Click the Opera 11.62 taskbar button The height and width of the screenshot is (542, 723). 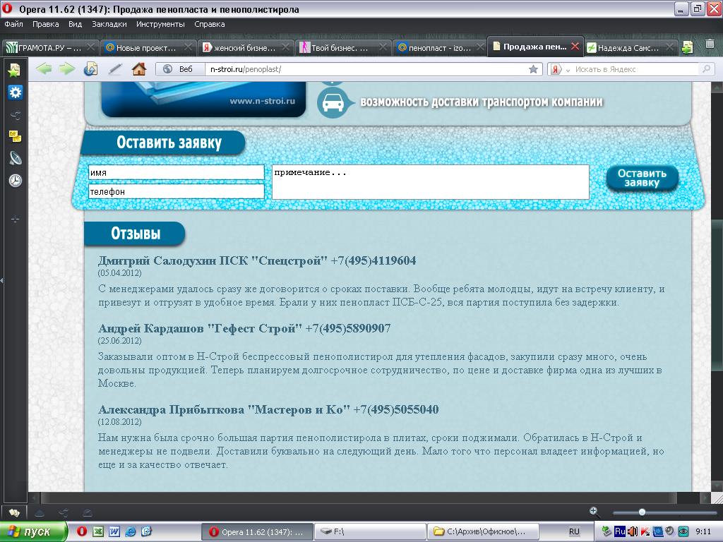click(257, 531)
